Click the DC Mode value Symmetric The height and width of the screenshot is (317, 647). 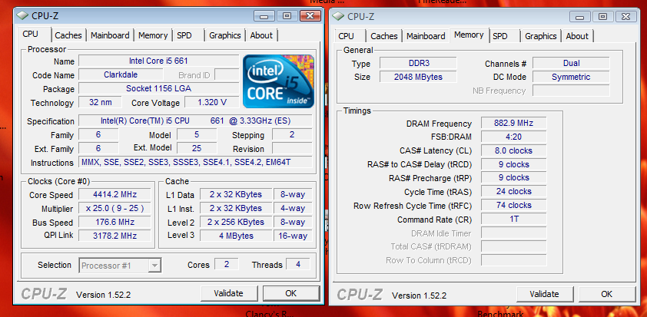click(571, 77)
